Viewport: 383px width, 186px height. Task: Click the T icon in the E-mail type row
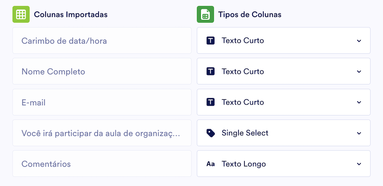pyautogui.click(x=211, y=102)
